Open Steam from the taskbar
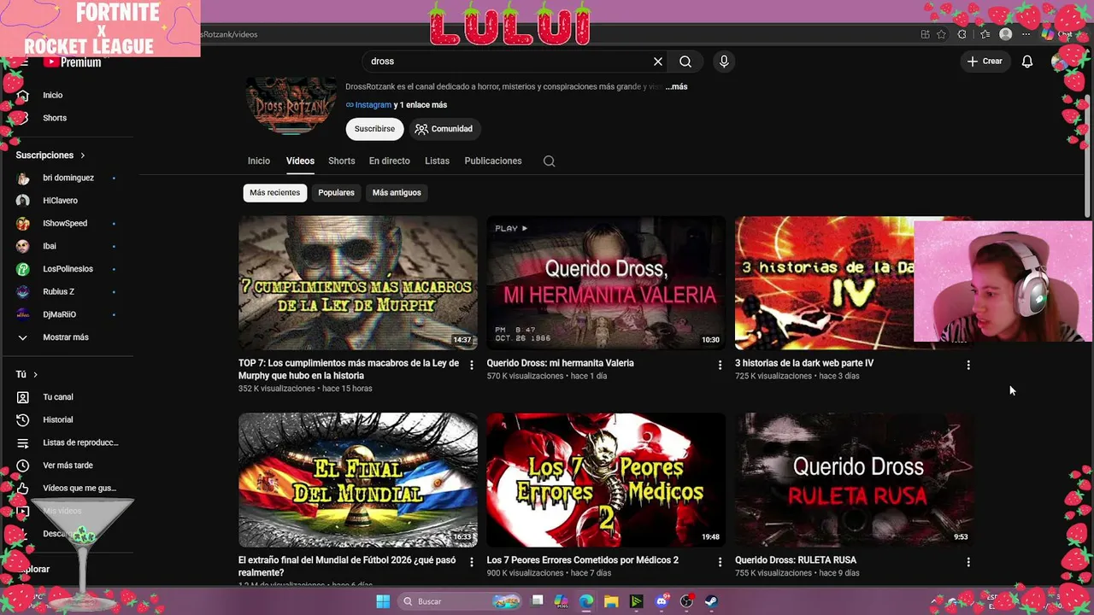 711,601
